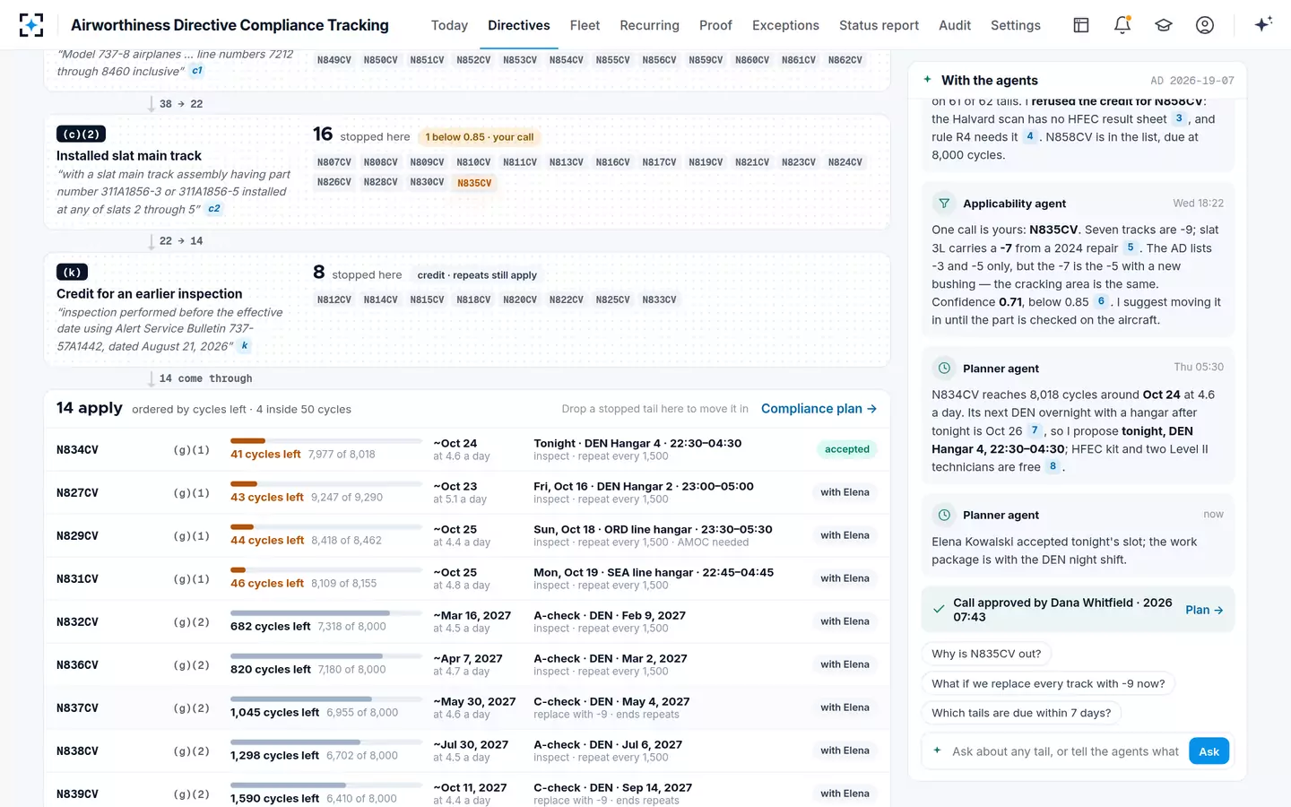Open reference 4 after rule R4 needs it
This screenshot has height=807, width=1291.
(x=1030, y=136)
